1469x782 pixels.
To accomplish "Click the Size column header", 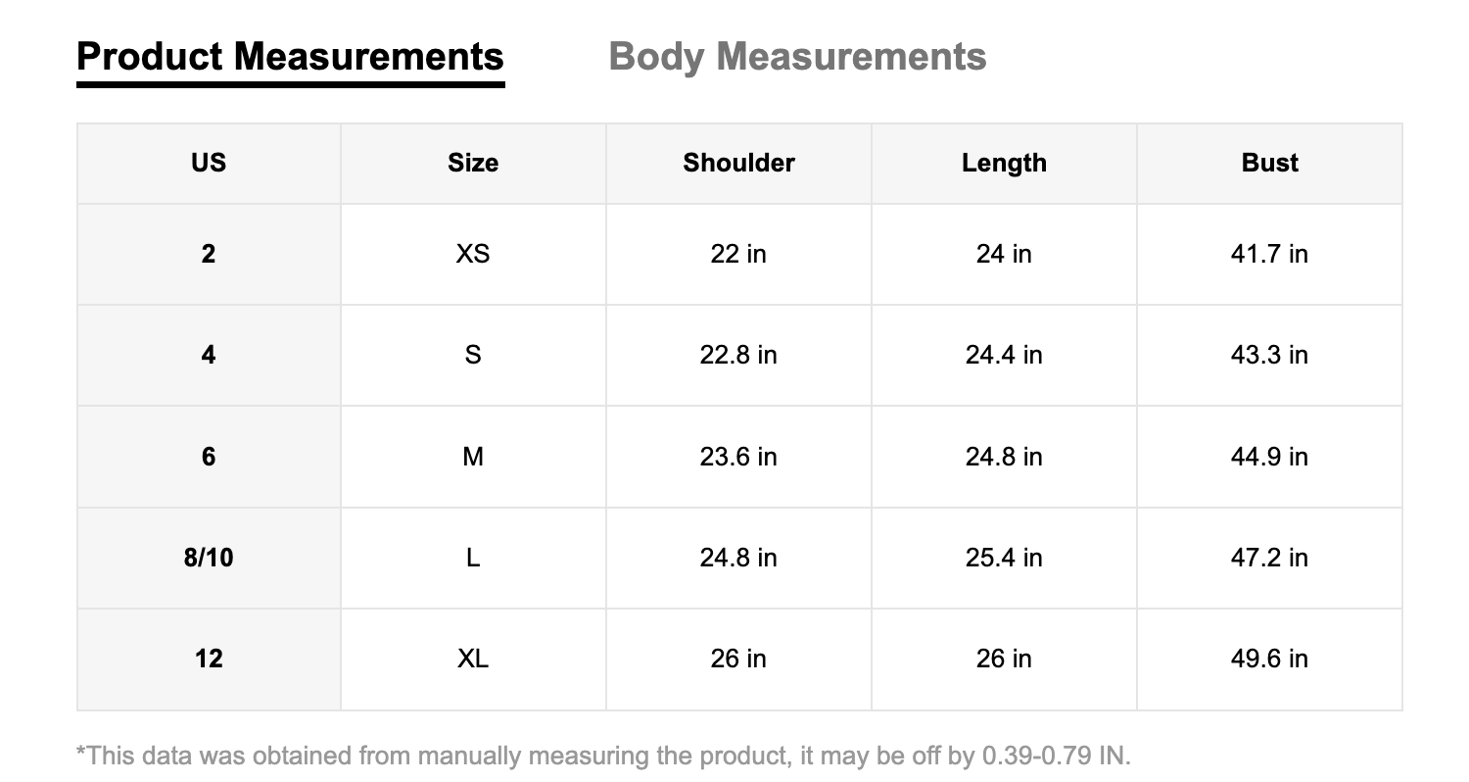I will [x=473, y=163].
